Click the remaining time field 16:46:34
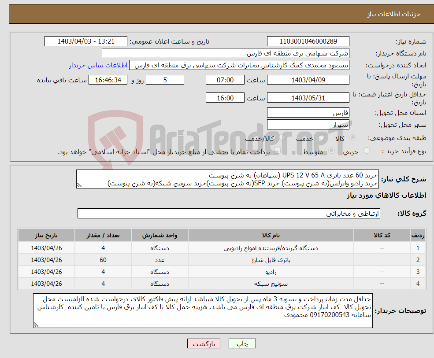This screenshot has width=434, height=358. tap(108, 80)
